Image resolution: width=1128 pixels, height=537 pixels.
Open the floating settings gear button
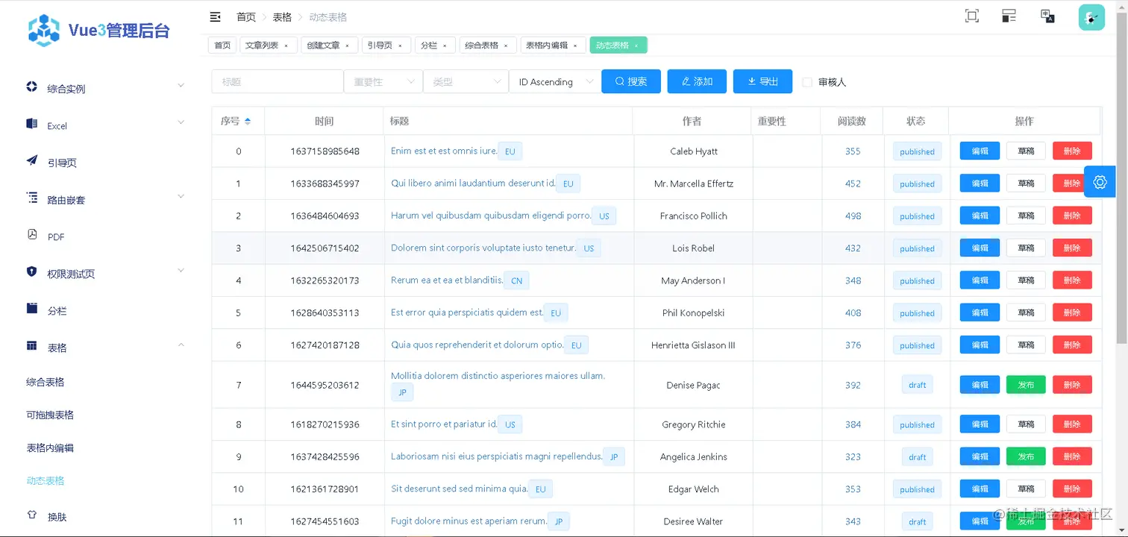[1100, 182]
